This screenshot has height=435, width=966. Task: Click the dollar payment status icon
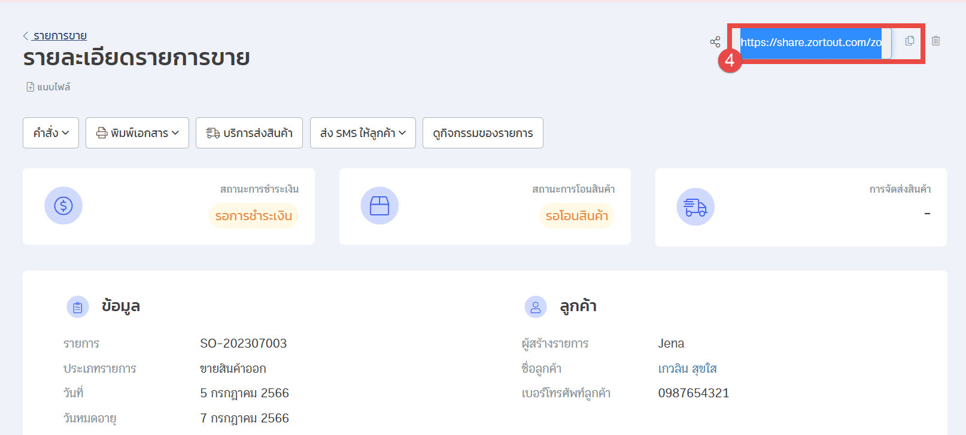point(63,206)
